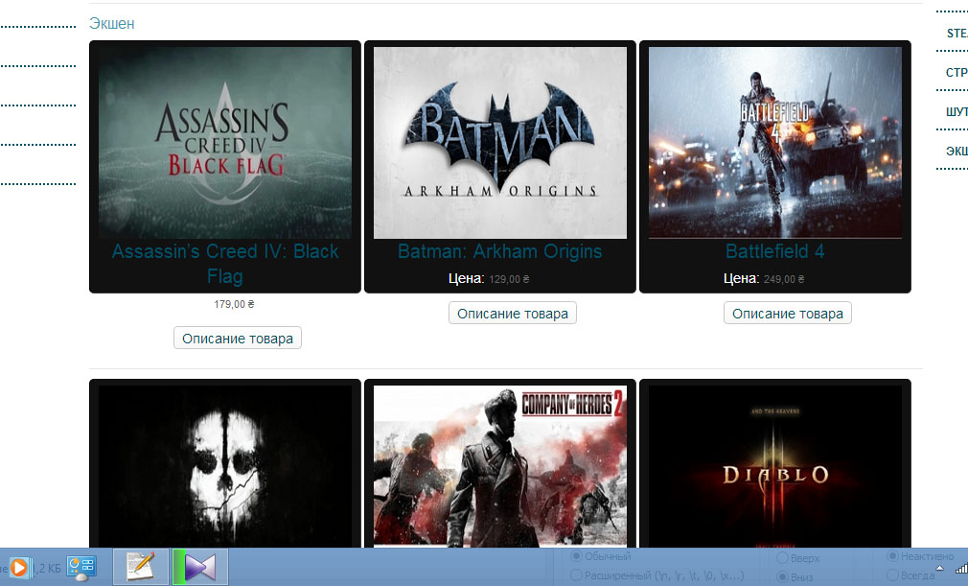Click the media player icon in taskbar
The width and height of the screenshot is (968, 586).
[x=18, y=567]
